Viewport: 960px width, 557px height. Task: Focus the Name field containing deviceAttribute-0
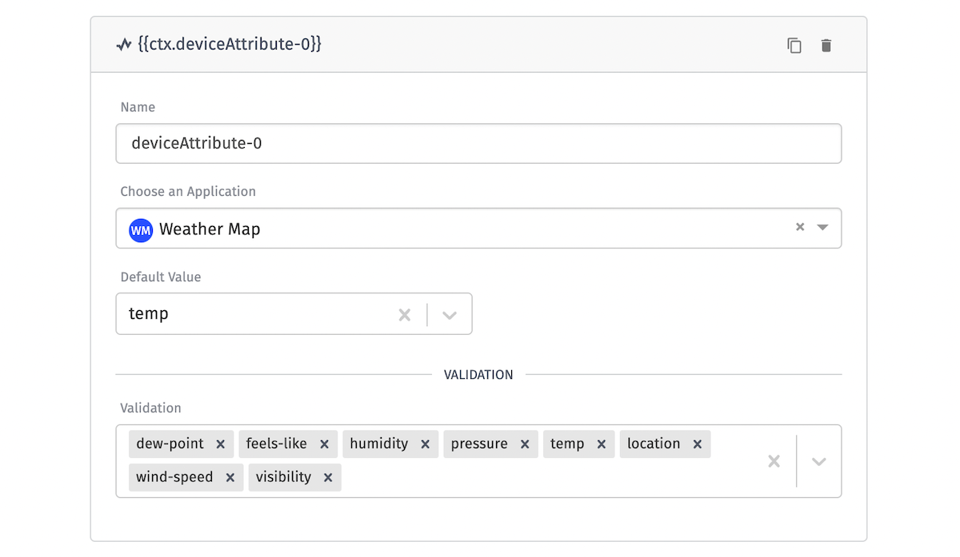478,144
